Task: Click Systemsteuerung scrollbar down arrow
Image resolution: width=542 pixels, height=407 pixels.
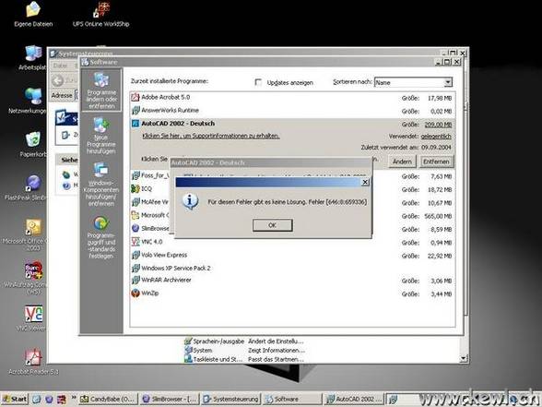Action: click(463, 358)
